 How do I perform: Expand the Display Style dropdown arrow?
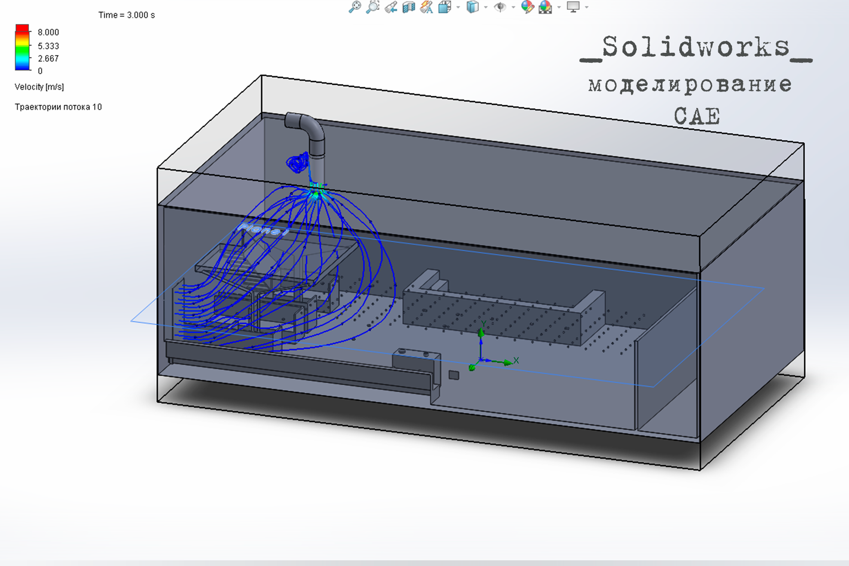tap(486, 7)
